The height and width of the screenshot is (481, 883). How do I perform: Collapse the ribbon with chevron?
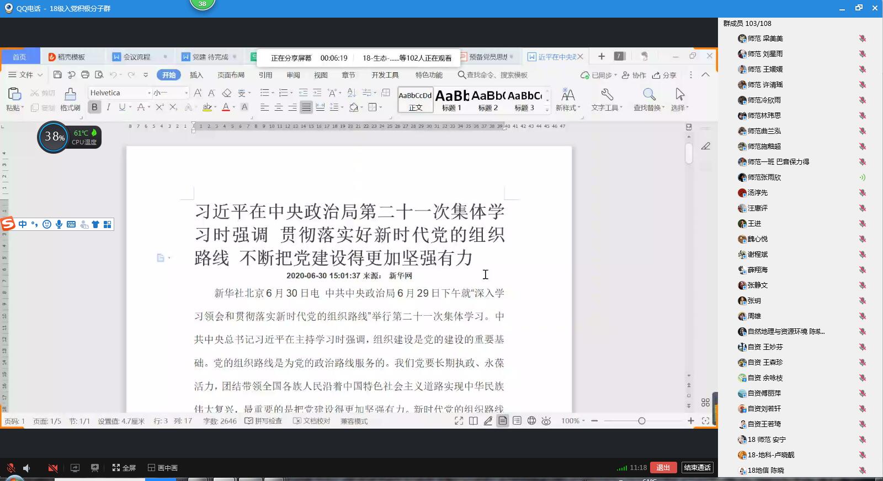pyautogui.click(x=705, y=74)
